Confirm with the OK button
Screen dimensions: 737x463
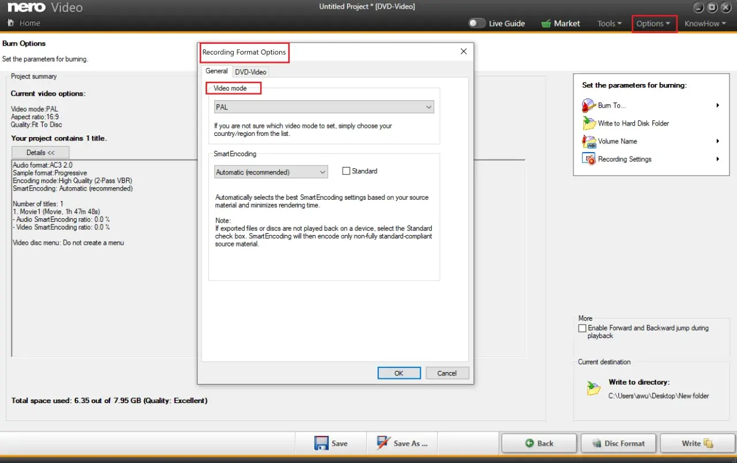click(x=399, y=373)
